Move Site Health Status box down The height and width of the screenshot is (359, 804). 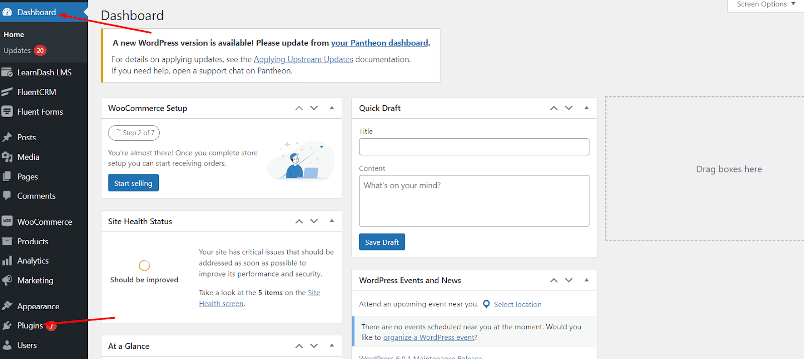pos(314,221)
